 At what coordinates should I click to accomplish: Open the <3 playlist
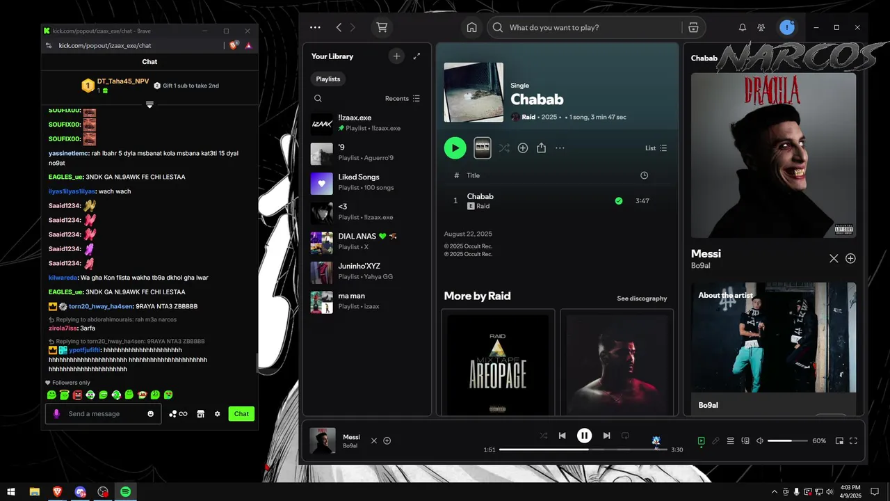tap(367, 212)
